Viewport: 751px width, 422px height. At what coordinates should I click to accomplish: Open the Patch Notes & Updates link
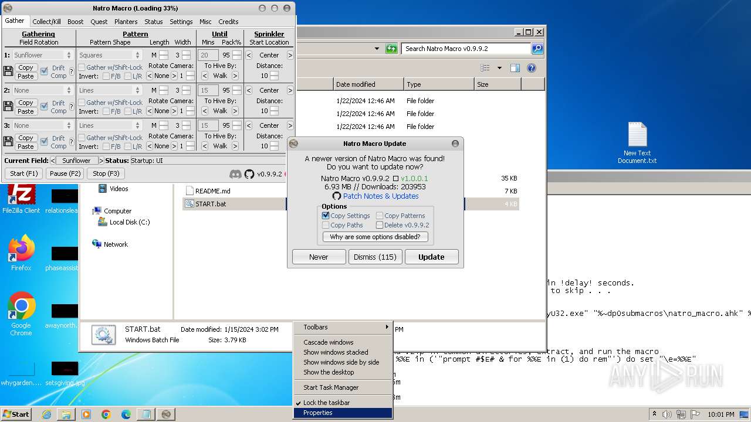tap(381, 196)
